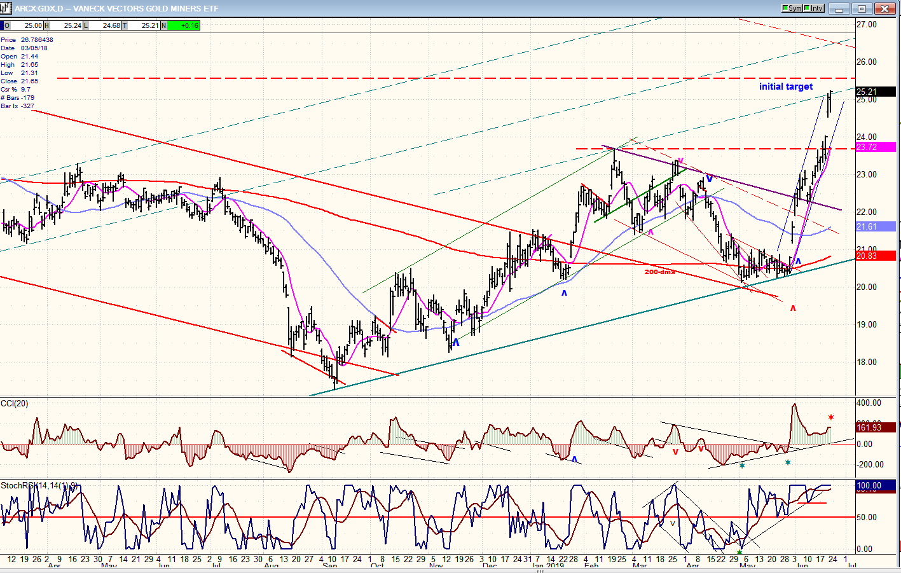Click the red asterisk on CCI panel
The height and width of the screenshot is (573, 901).
pyautogui.click(x=830, y=418)
